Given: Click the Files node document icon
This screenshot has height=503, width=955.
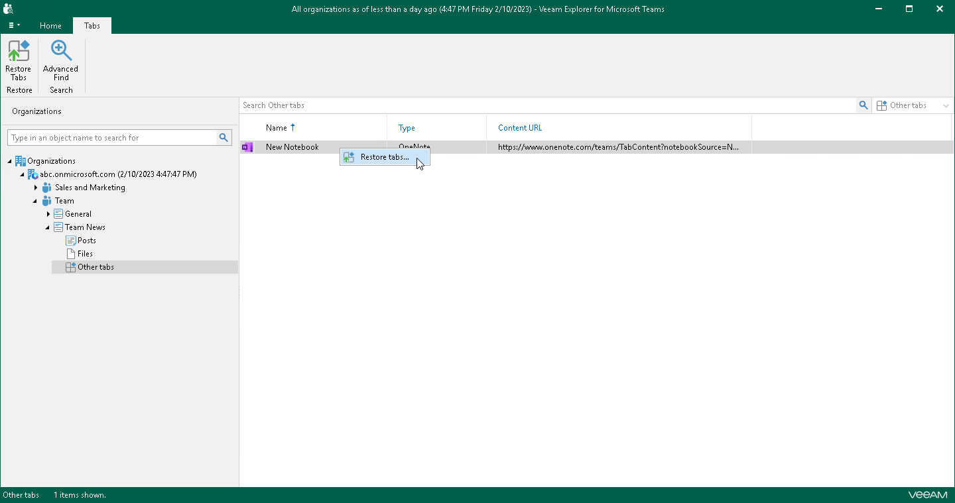Looking at the screenshot, I should click(71, 254).
